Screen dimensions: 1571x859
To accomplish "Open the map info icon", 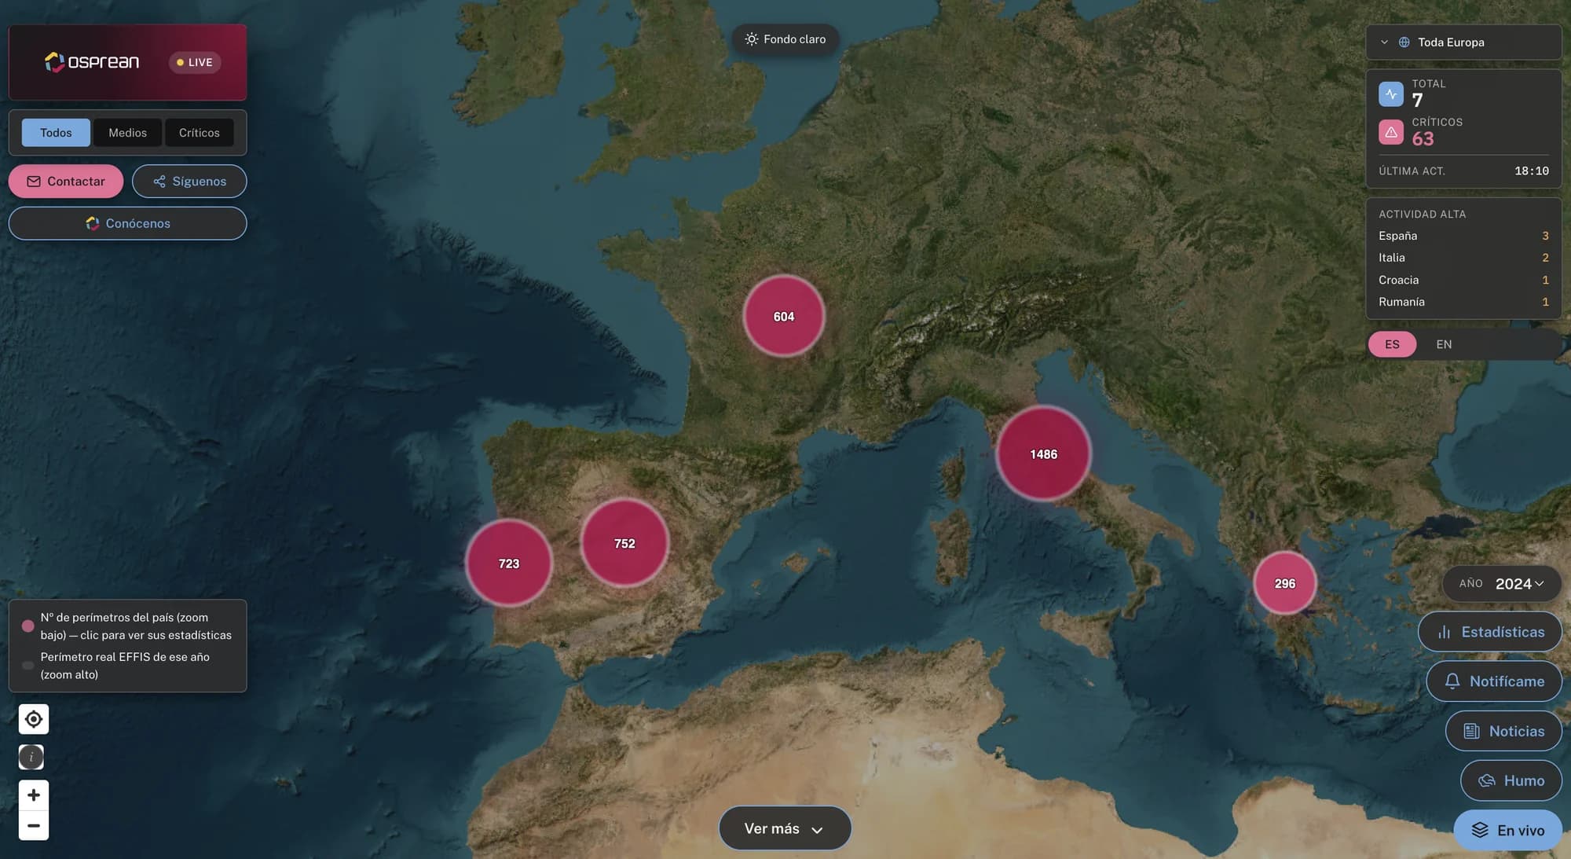I will pyautogui.click(x=31, y=757).
